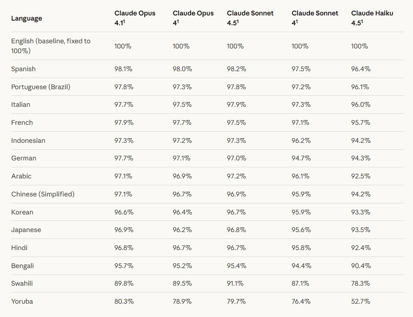
Task: Click the Claude Sonnet 4.5 column header
Action: [250, 18]
